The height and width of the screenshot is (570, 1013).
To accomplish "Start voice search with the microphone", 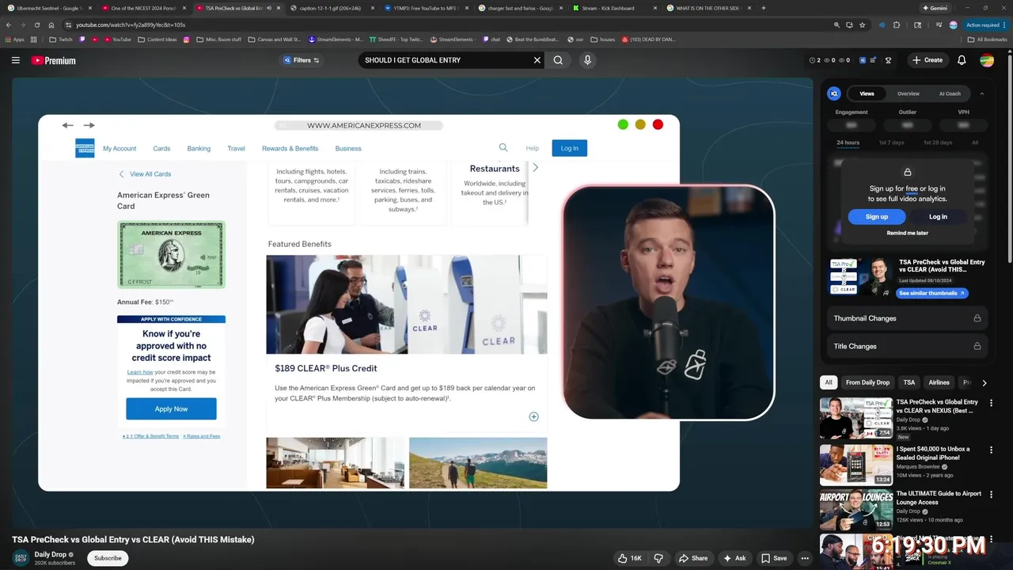I will point(587,60).
